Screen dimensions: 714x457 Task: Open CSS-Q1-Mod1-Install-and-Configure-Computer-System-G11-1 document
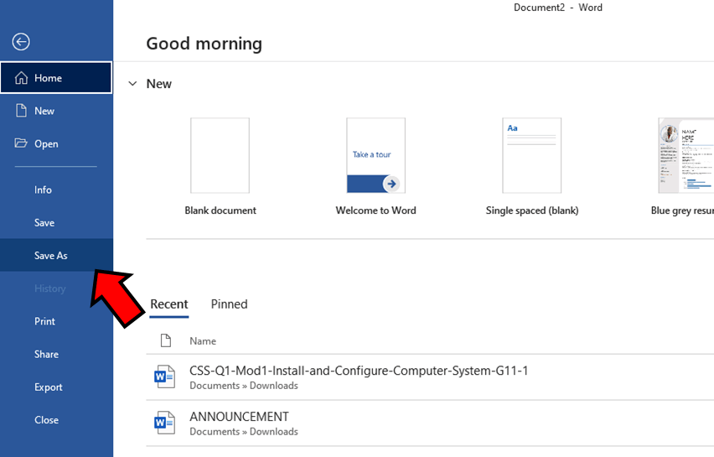tap(430, 377)
